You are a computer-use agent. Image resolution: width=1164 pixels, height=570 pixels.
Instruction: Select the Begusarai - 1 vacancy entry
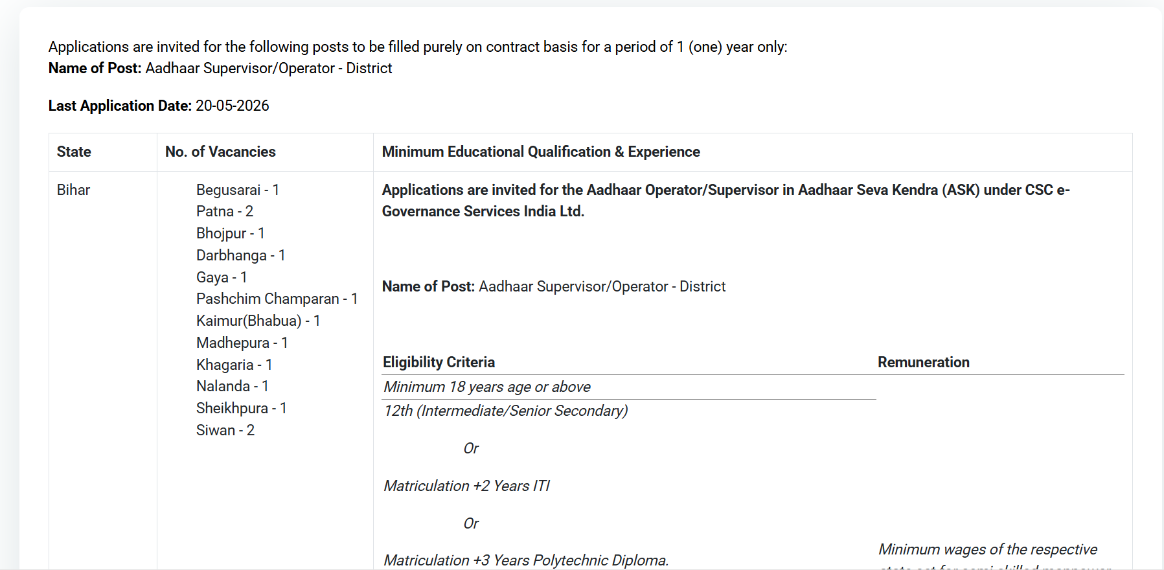tap(237, 190)
